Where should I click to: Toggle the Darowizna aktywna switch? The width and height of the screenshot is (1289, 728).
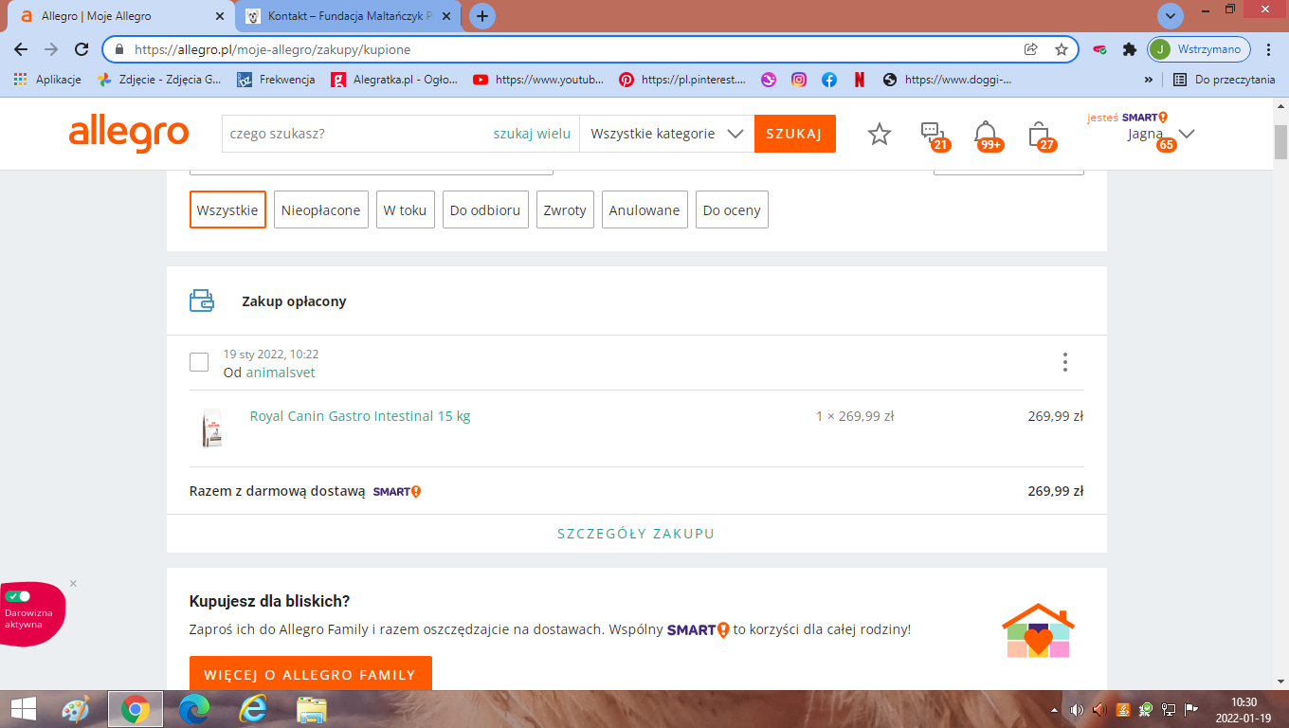tap(18, 596)
